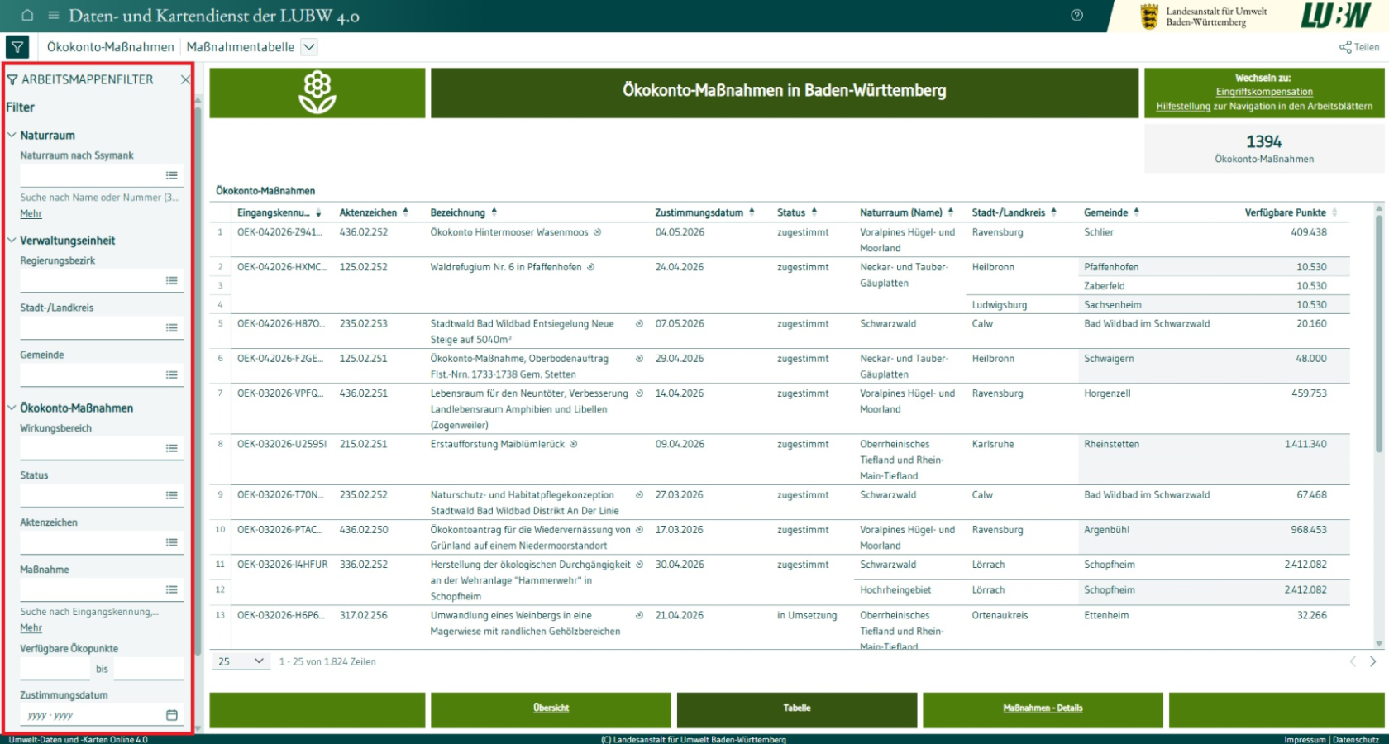The width and height of the screenshot is (1389, 744).
Task: Select the Maßnahmentabelle breadcrumb label
Action: click(240, 47)
